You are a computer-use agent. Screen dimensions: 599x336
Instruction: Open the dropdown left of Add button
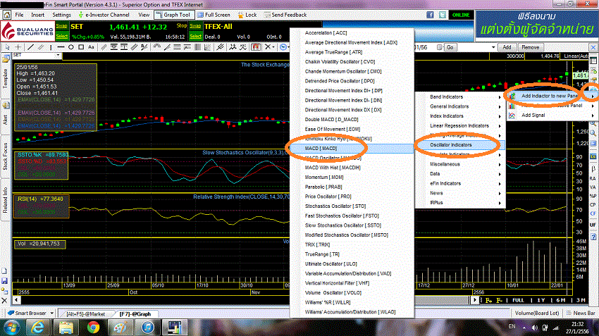[493, 47]
